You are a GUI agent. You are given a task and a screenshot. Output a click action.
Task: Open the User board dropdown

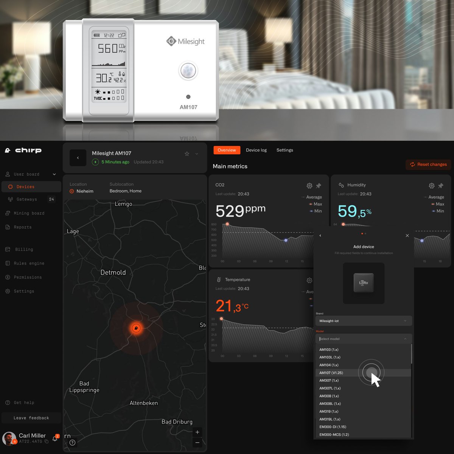pyautogui.click(x=31, y=174)
